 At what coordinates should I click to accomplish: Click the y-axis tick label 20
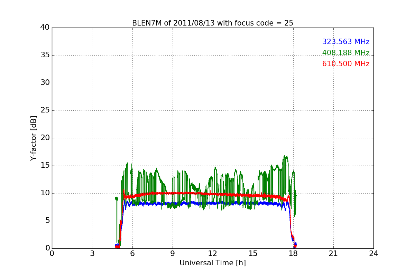tap(45, 138)
